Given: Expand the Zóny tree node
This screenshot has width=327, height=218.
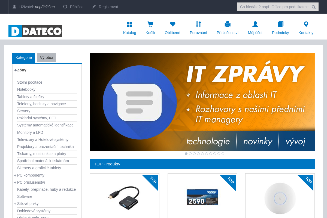Looking at the screenshot, I should point(16,70).
